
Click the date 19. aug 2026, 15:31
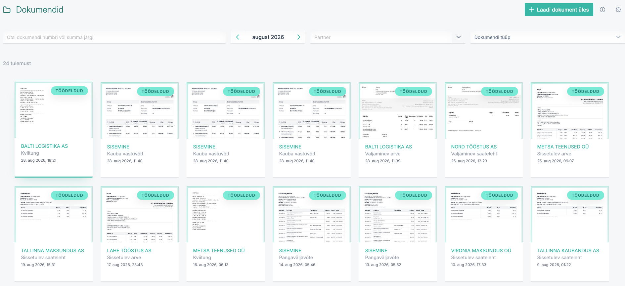[x=38, y=265]
